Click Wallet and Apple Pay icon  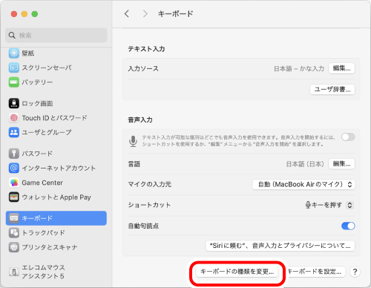pos(14,197)
